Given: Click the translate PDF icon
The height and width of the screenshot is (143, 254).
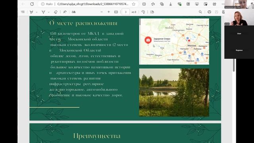Looking at the screenshot, I should tap(74, 12).
